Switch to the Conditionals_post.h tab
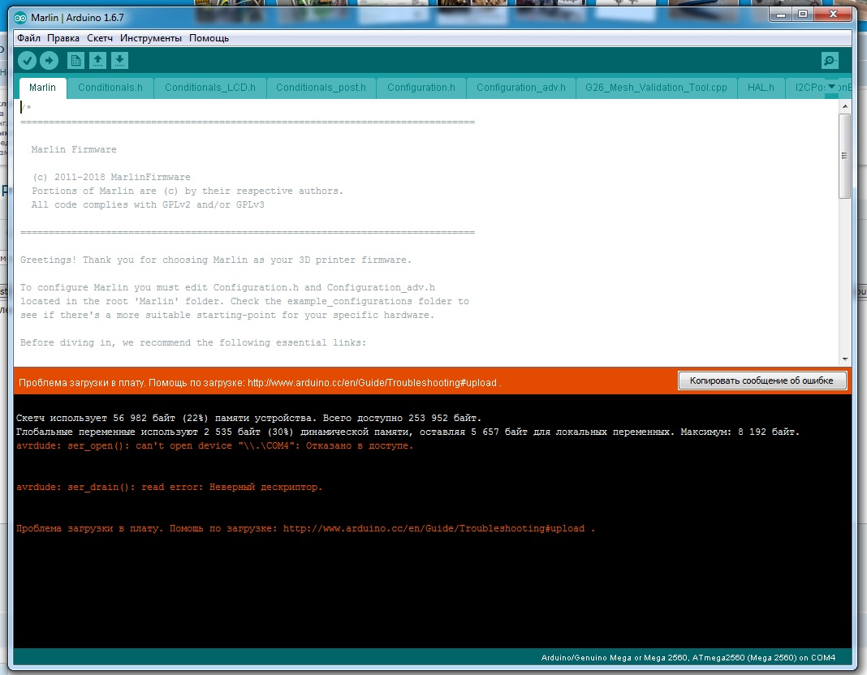 tap(321, 88)
